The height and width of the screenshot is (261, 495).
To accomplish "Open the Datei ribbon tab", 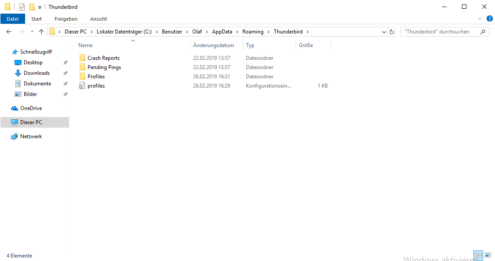I will tap(13, 19).
